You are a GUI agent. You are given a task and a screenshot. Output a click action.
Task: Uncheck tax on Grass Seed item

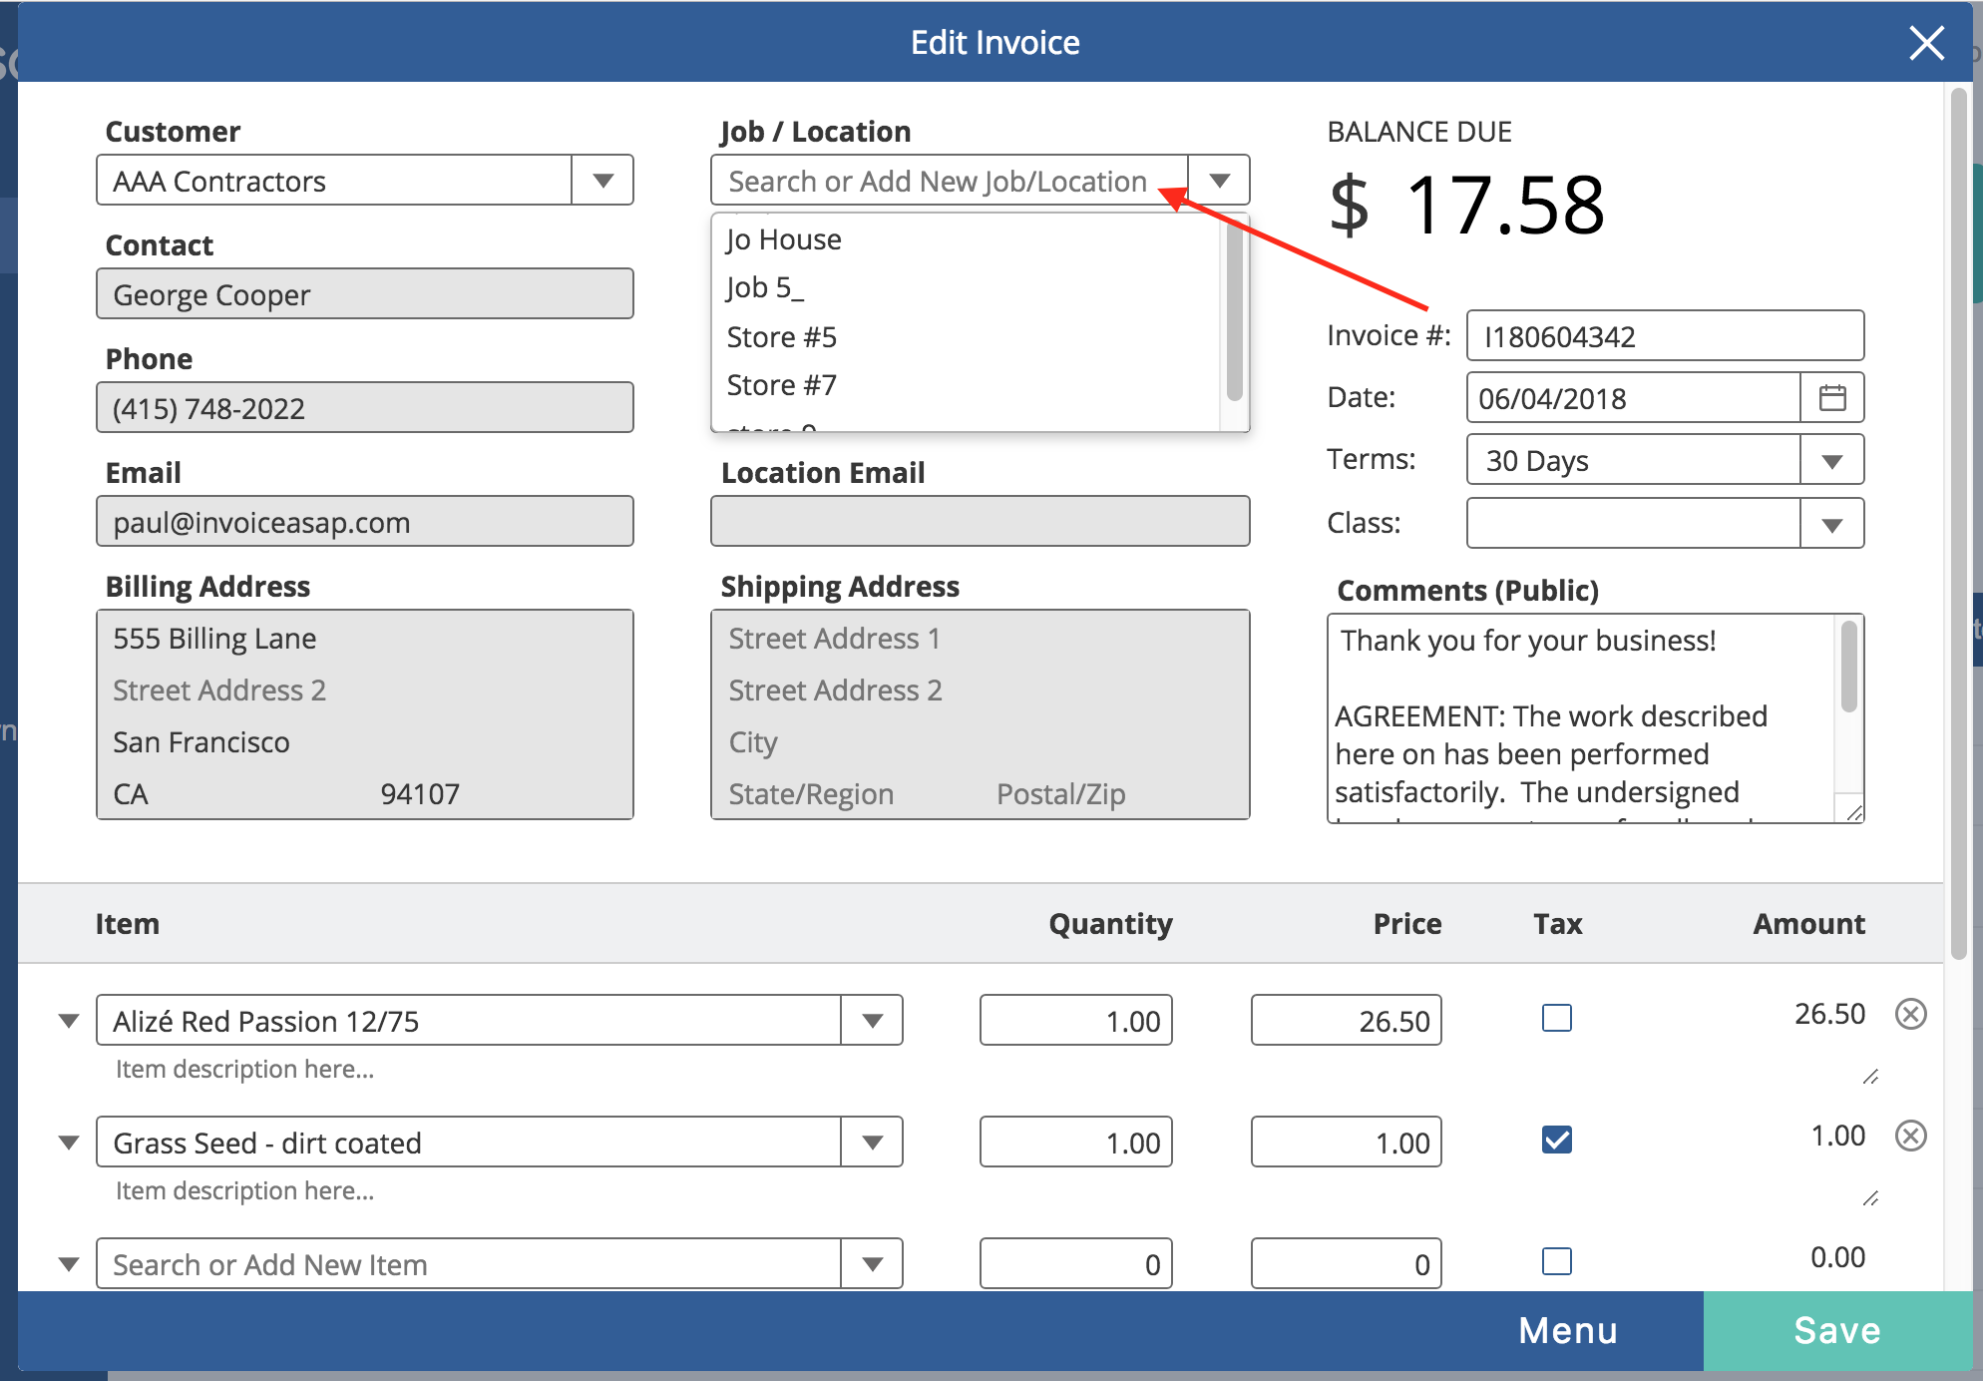tap(1556, 1140)
